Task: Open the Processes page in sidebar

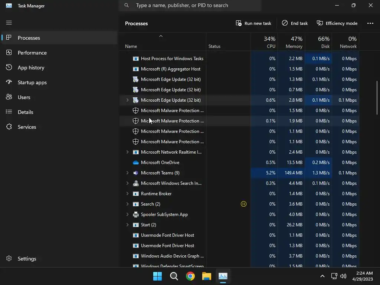Action: coord(59,38)
